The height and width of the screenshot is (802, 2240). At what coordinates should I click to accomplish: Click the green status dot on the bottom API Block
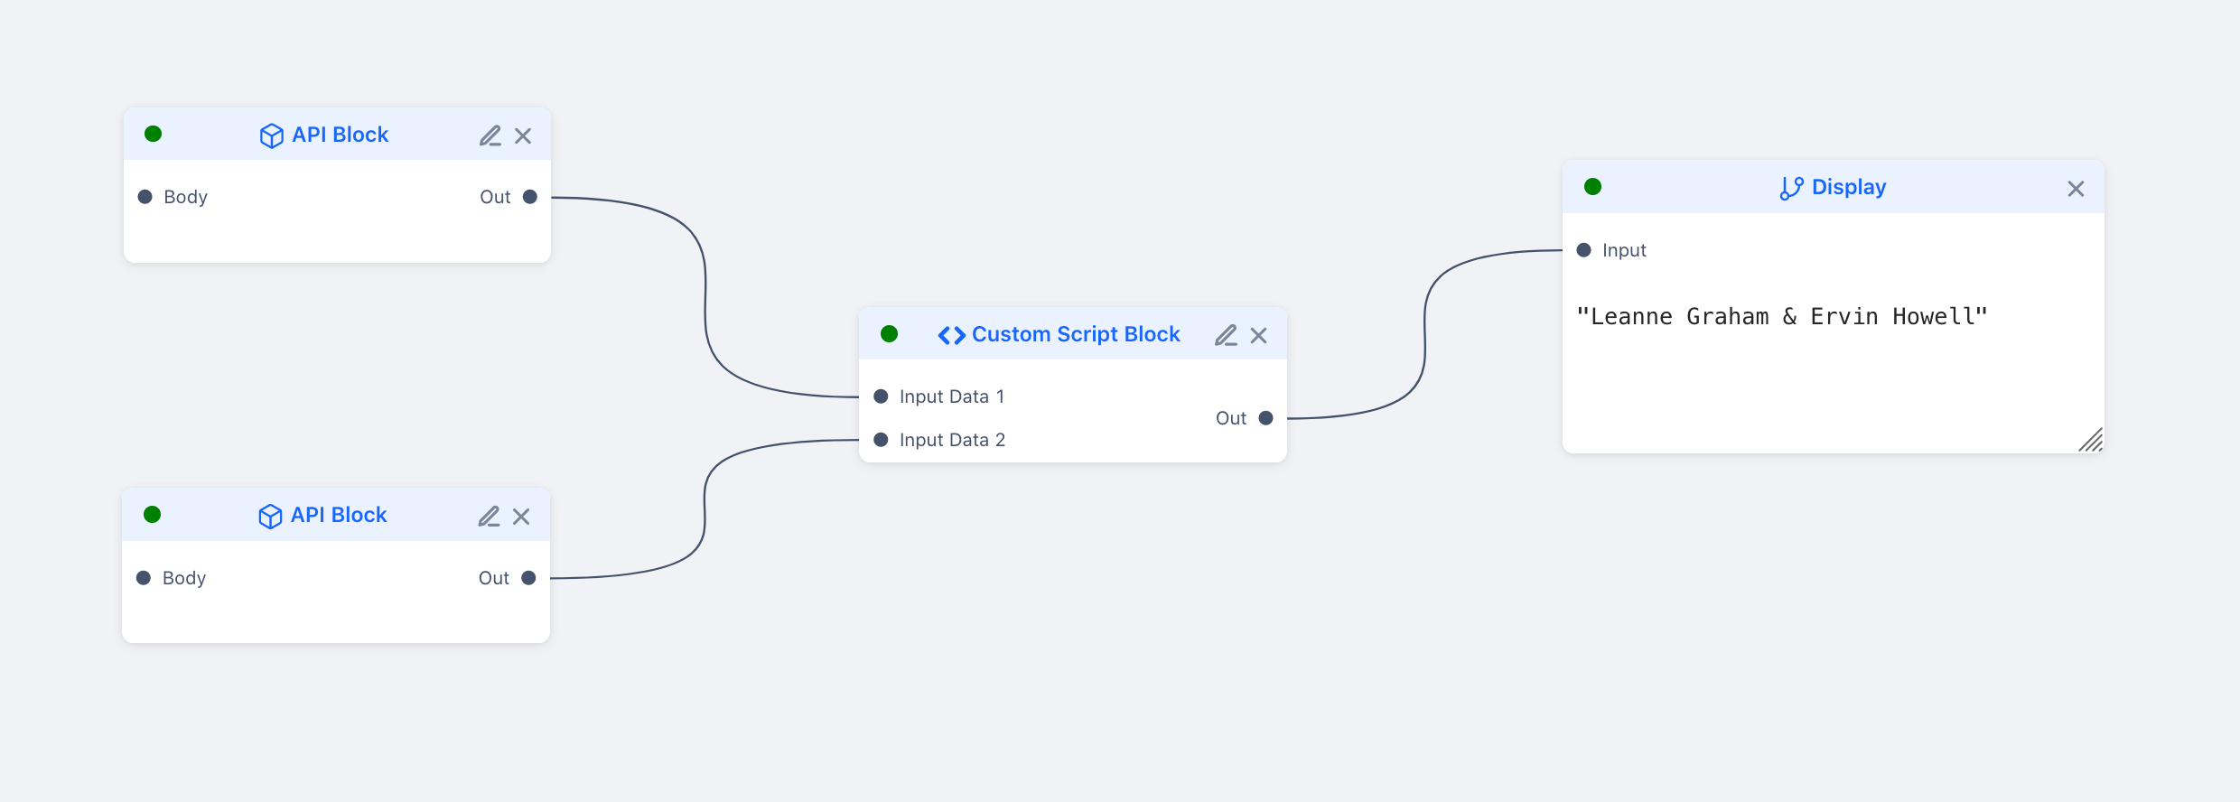[152, 514]
